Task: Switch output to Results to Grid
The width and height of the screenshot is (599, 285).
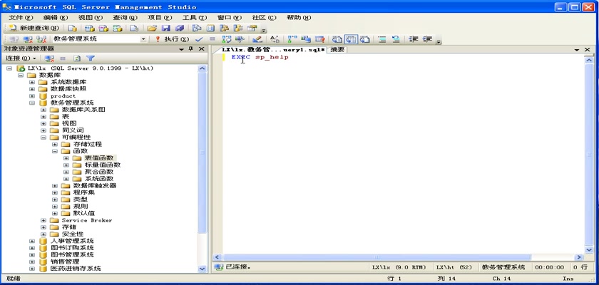Action: 351,39
